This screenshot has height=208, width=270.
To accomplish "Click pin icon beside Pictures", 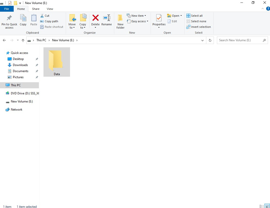I will tap(37, 77).
